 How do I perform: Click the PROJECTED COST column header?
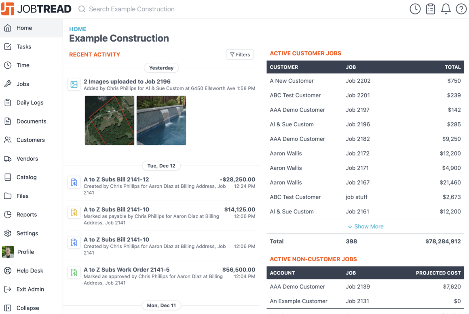point(438,273)
